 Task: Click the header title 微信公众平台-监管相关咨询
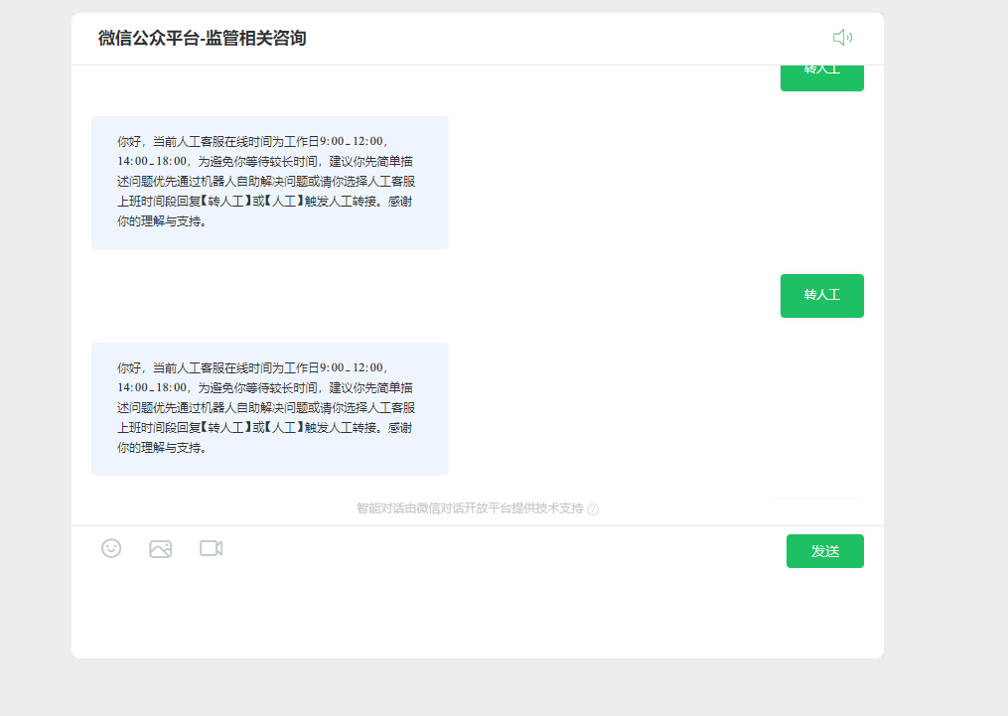click(202, 38)
